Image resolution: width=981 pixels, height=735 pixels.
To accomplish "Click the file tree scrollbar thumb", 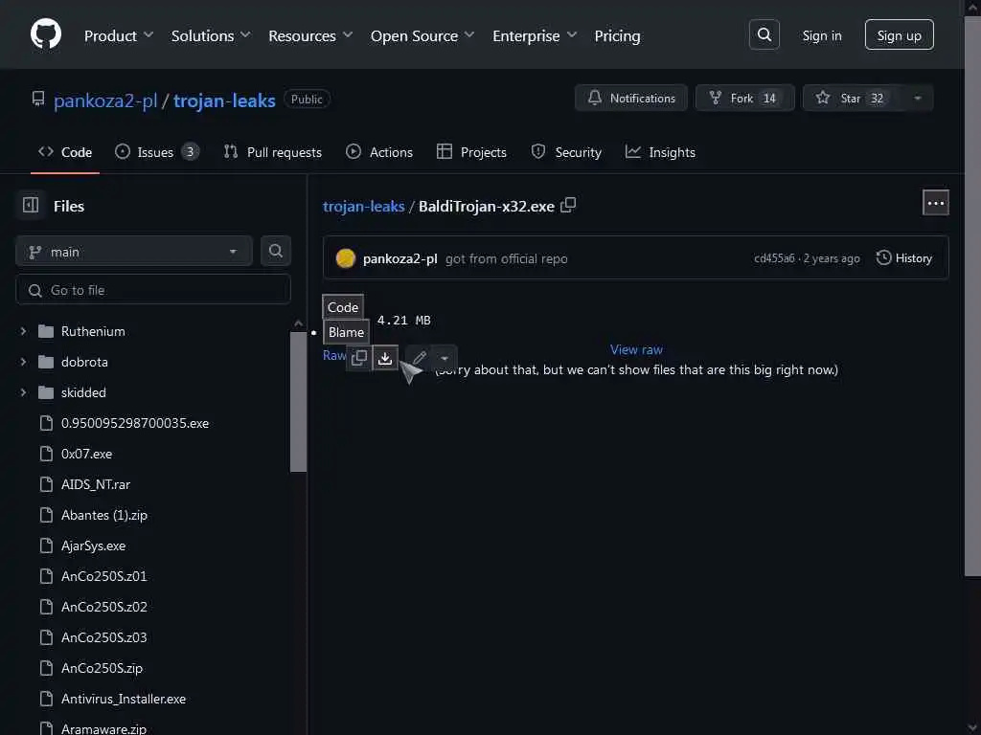I will (x=299, y=402).
